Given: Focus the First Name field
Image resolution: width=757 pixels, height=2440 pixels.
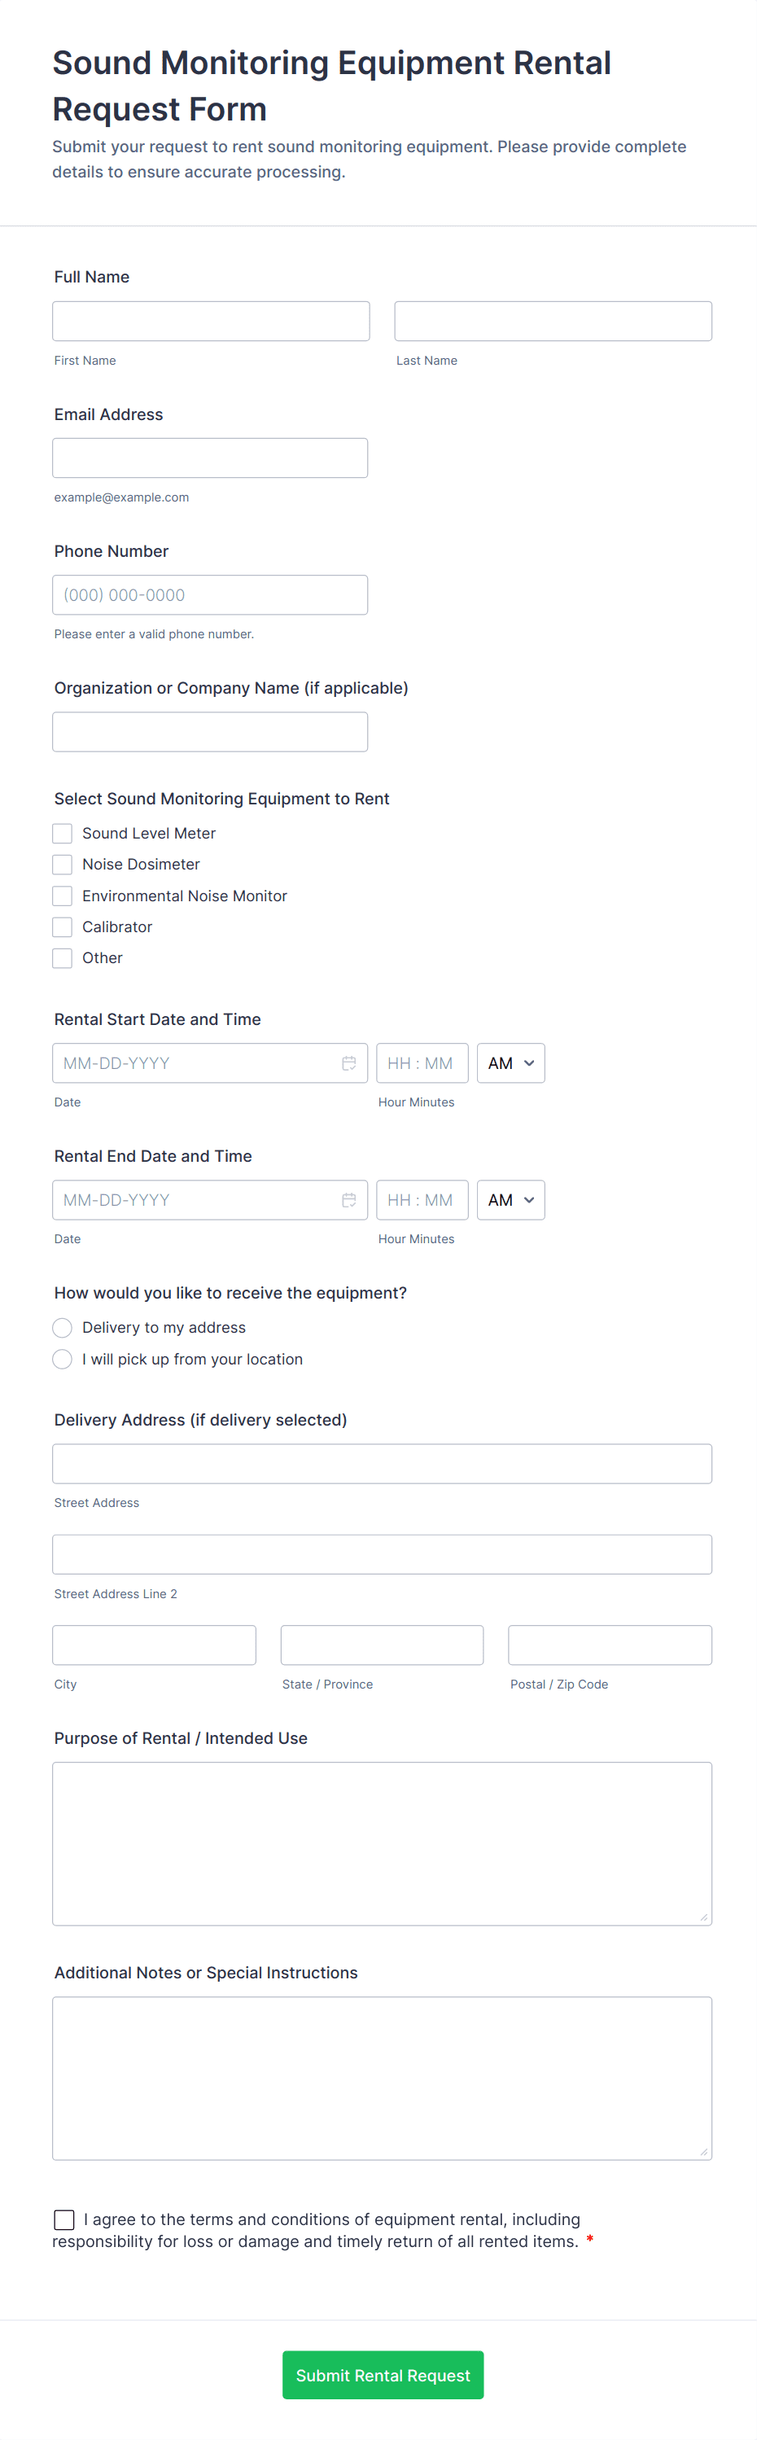Looking at the screenshot, I should pyautogui.click(x=210, y=321).
